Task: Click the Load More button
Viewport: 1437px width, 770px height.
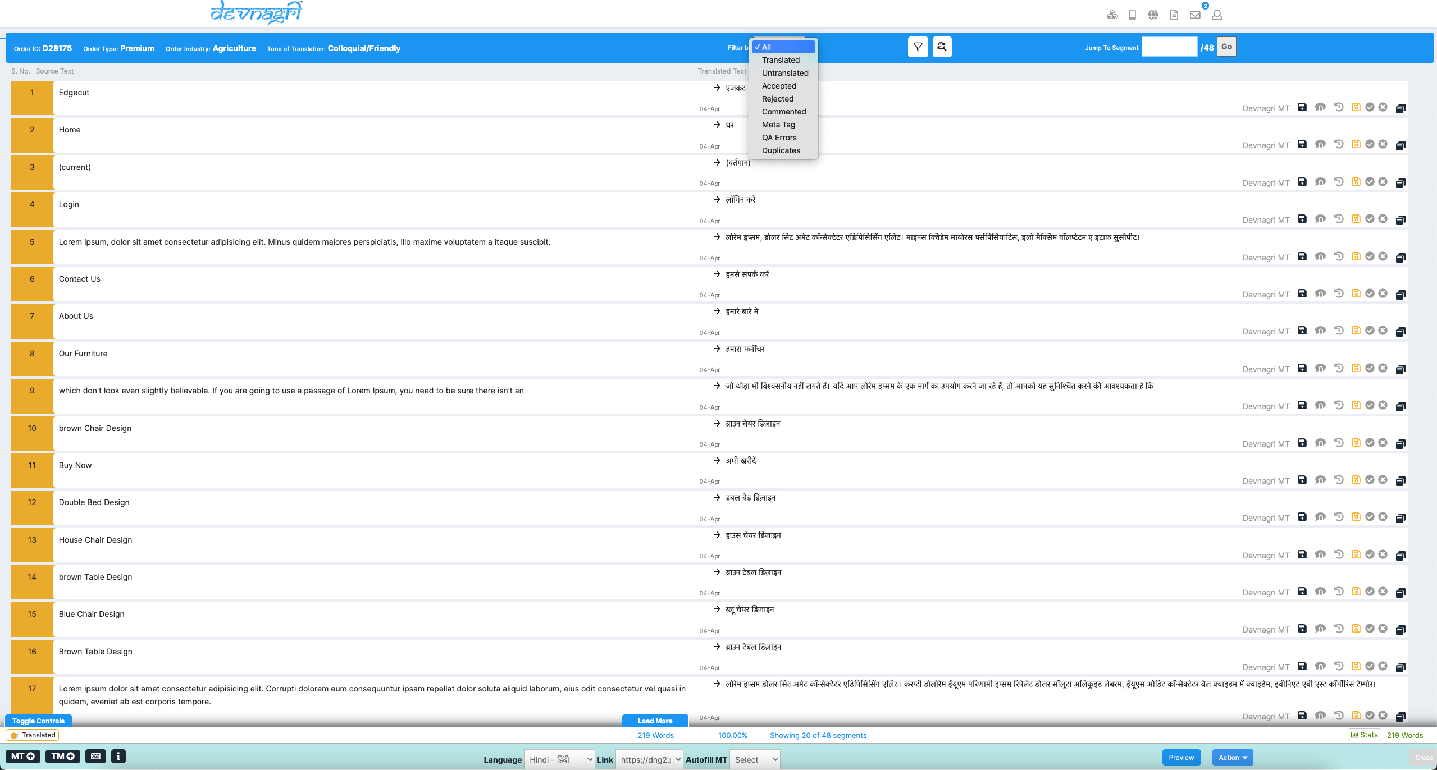Action: 655,721
